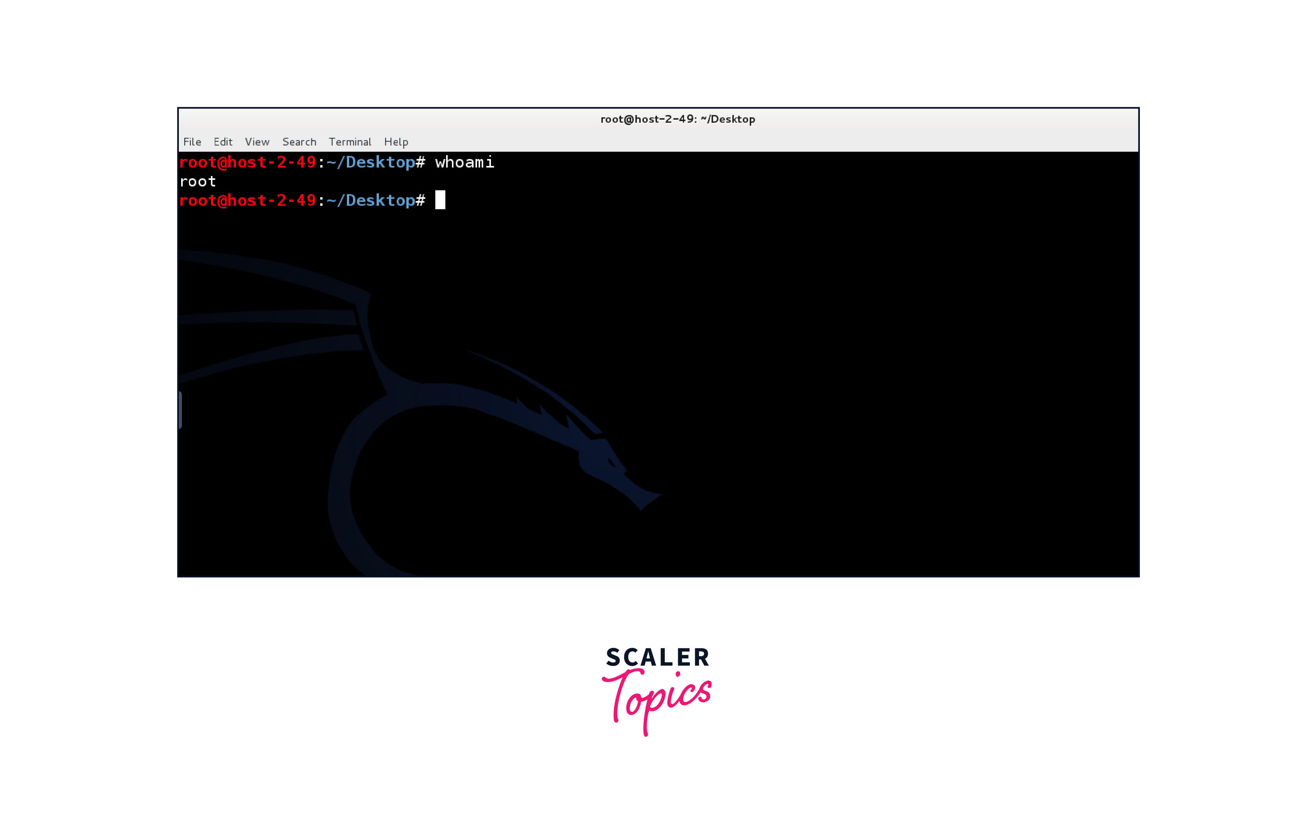Image resolution: width=1316 pixels, height=816 pixels.
Task: Open the Terminal menu
Action: point(350,141)
